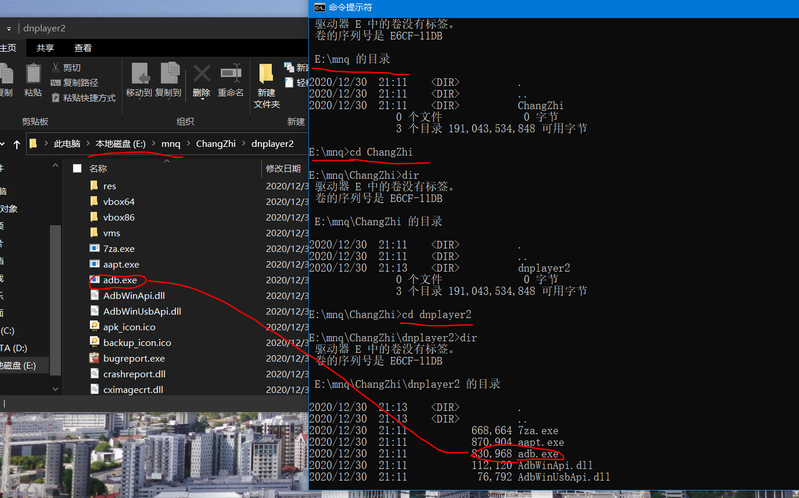The width and height of the screenshot is (799, 498).
Task: Click the 7za.exe file icon
Action: pos(94,248)
